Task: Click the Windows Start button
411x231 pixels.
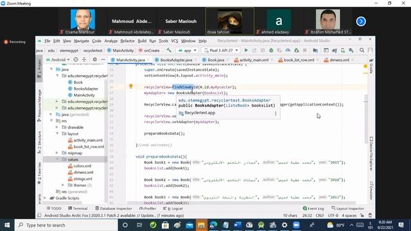Action: [7, 225]
